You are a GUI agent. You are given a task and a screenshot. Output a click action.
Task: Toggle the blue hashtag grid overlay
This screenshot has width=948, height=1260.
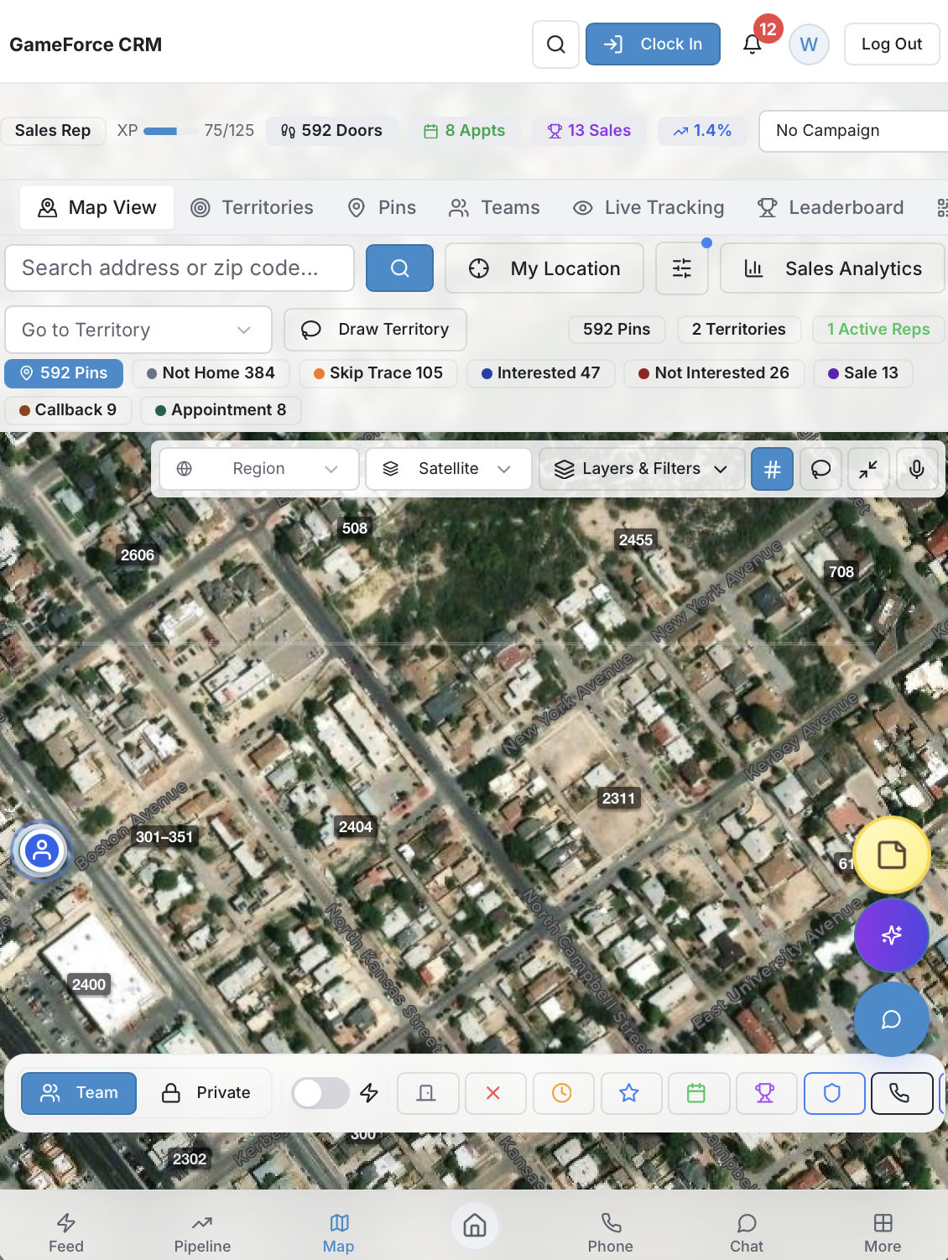click(x=772, y=469)
